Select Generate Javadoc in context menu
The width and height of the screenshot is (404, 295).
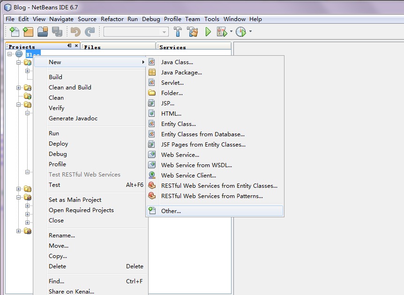[x=73, y=118]
